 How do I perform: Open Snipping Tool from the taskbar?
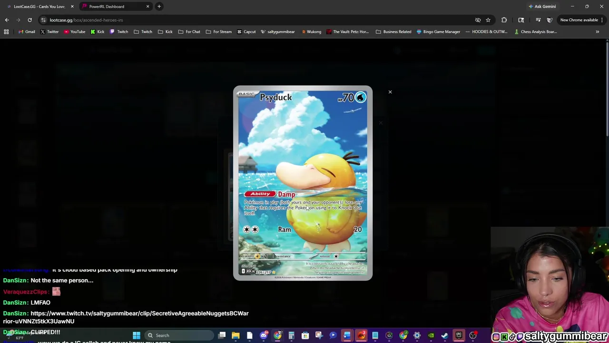point(319,335)
